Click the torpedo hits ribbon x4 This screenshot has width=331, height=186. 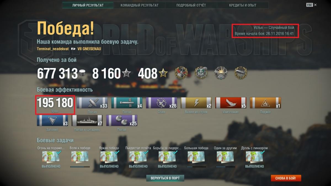click(x=127, y=103)
